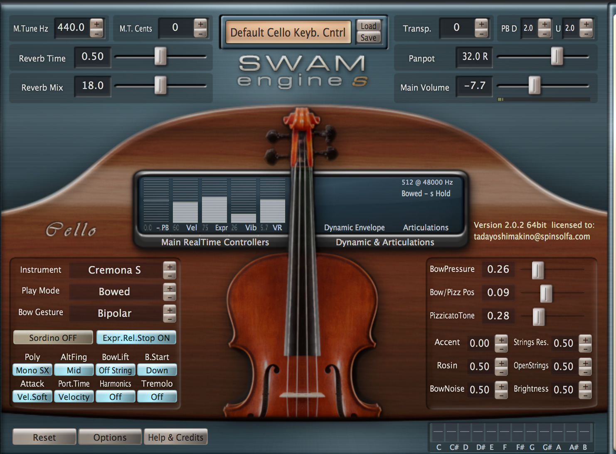This screenshot has height=454, width=616.
Task: Click the Reverb Time 0.50 value field
Action: pos(93,57)
